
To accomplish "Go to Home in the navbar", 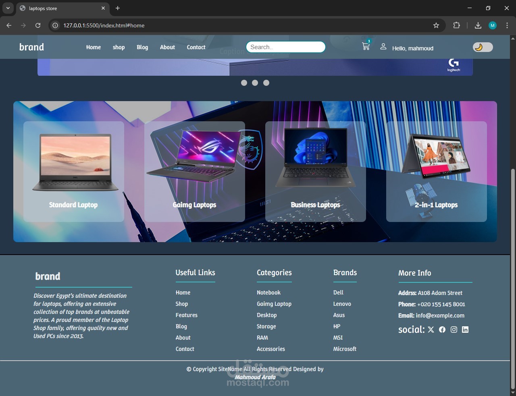I will tap(94, 47).
